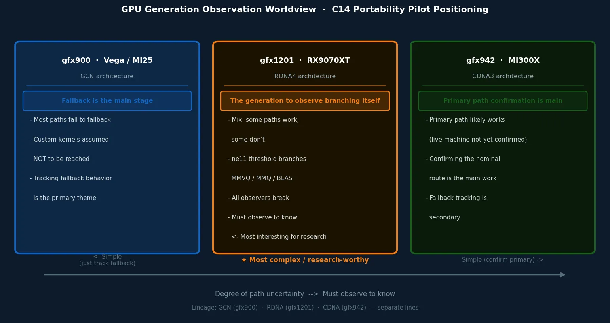
Task: Click the gfx942 MI300X heading
Action: (x=503, y=60)
